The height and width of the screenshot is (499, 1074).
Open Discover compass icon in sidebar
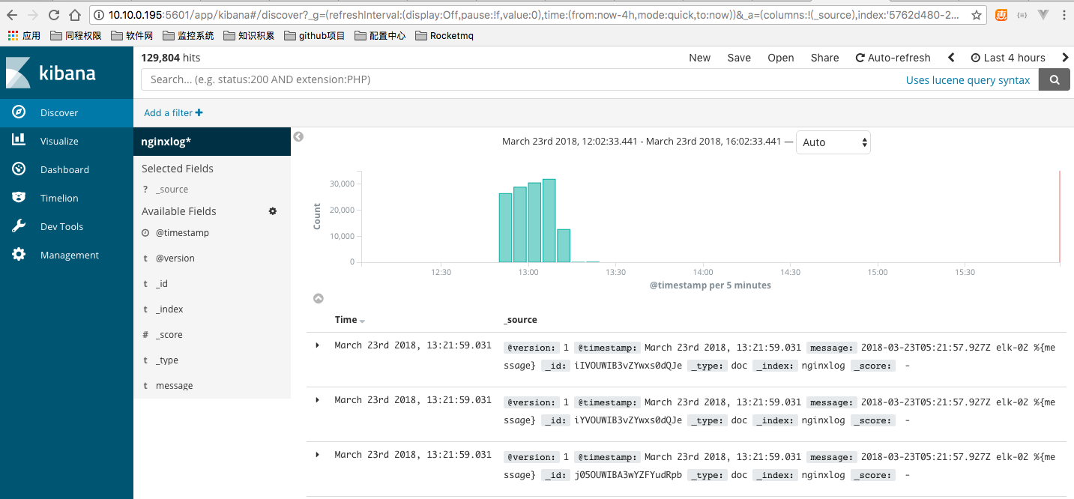click(x=19, y=112)
